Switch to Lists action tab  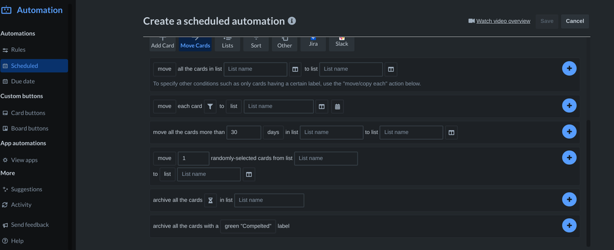tap(227, 44)
